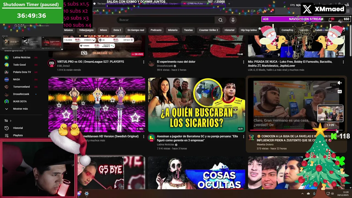
Task: Open G5 BYE video thumbnail
Action: [x=111, y=173]
